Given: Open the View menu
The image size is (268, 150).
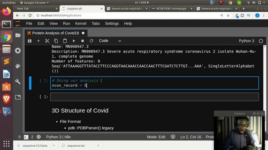Looking at the screenshot, I should pos(54,23).
